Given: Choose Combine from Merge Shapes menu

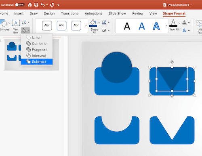Looking at the screenshot, I should pyautogui.click(x=37, y=44).
